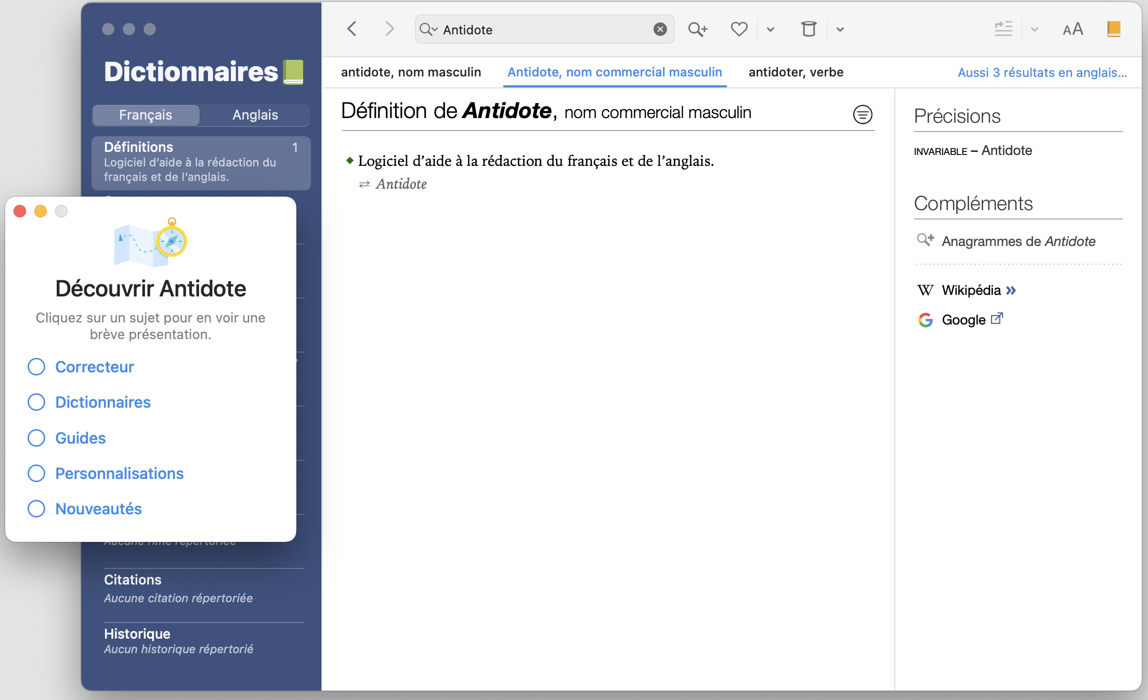Select the Personnalisations radio circle
The height and width of the screenshot is (700, 1148).
(36, 473)
